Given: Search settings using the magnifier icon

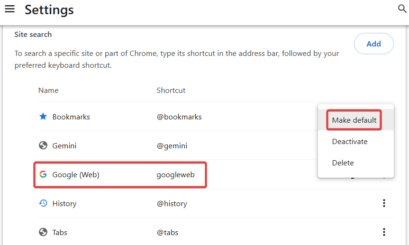Looking at the screenshot, I should (402, 9).
